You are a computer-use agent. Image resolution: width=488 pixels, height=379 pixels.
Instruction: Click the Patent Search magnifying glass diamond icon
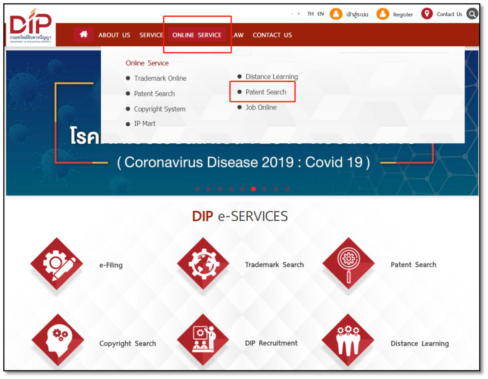pos(348,264)
